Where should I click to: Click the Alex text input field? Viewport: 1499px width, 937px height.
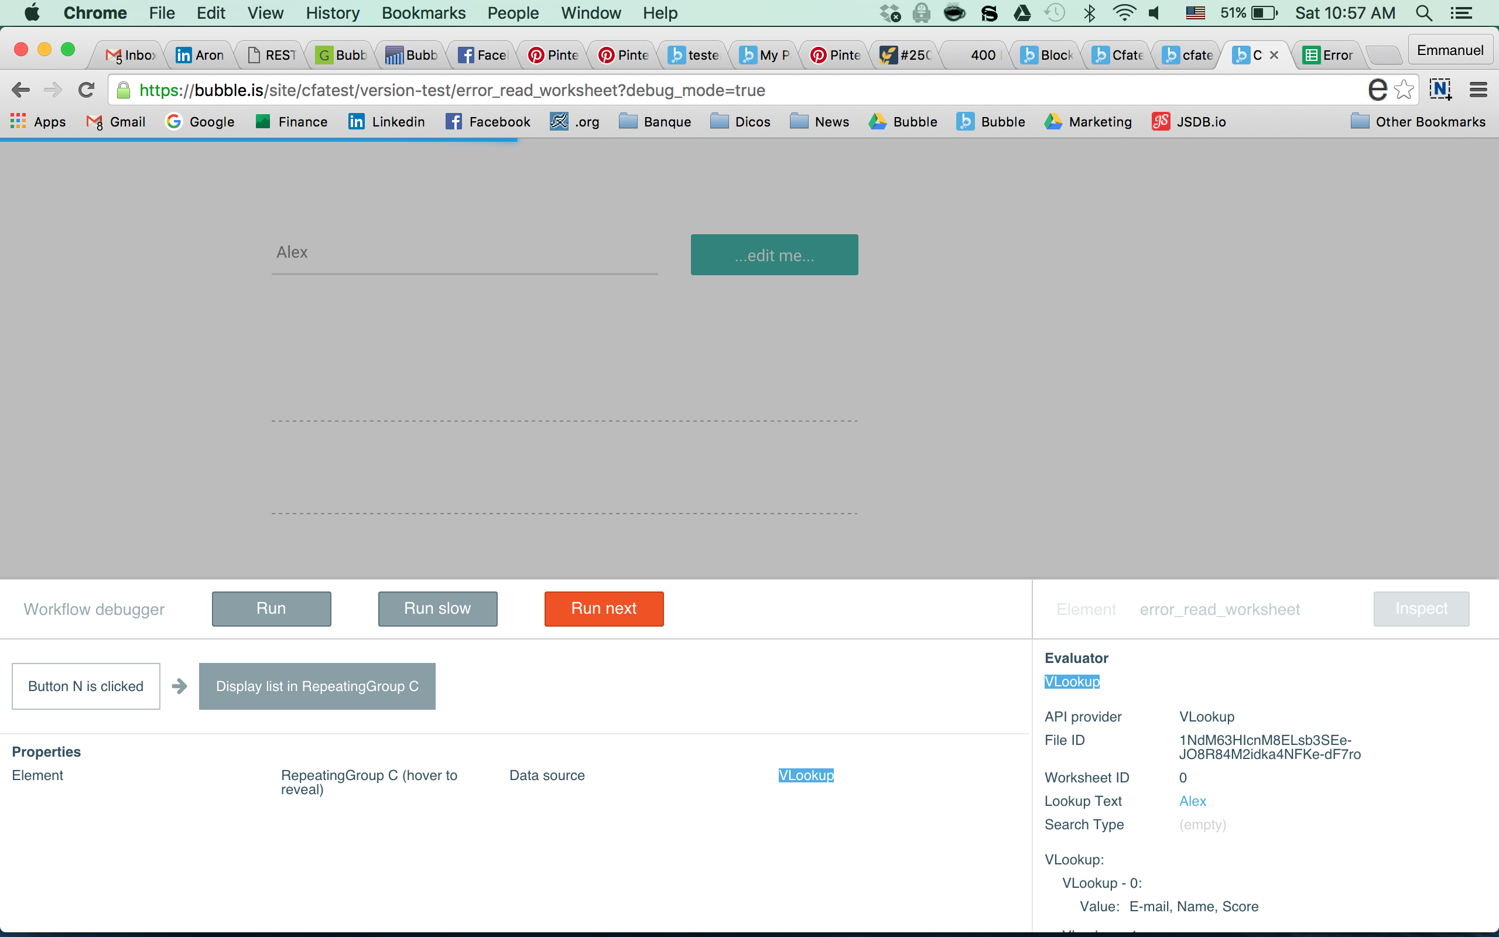coord(464,253)
